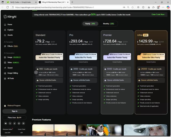Open the Release Notes link
The width and height of the screenshot is (171, 137).
click(x=8, y=129)
